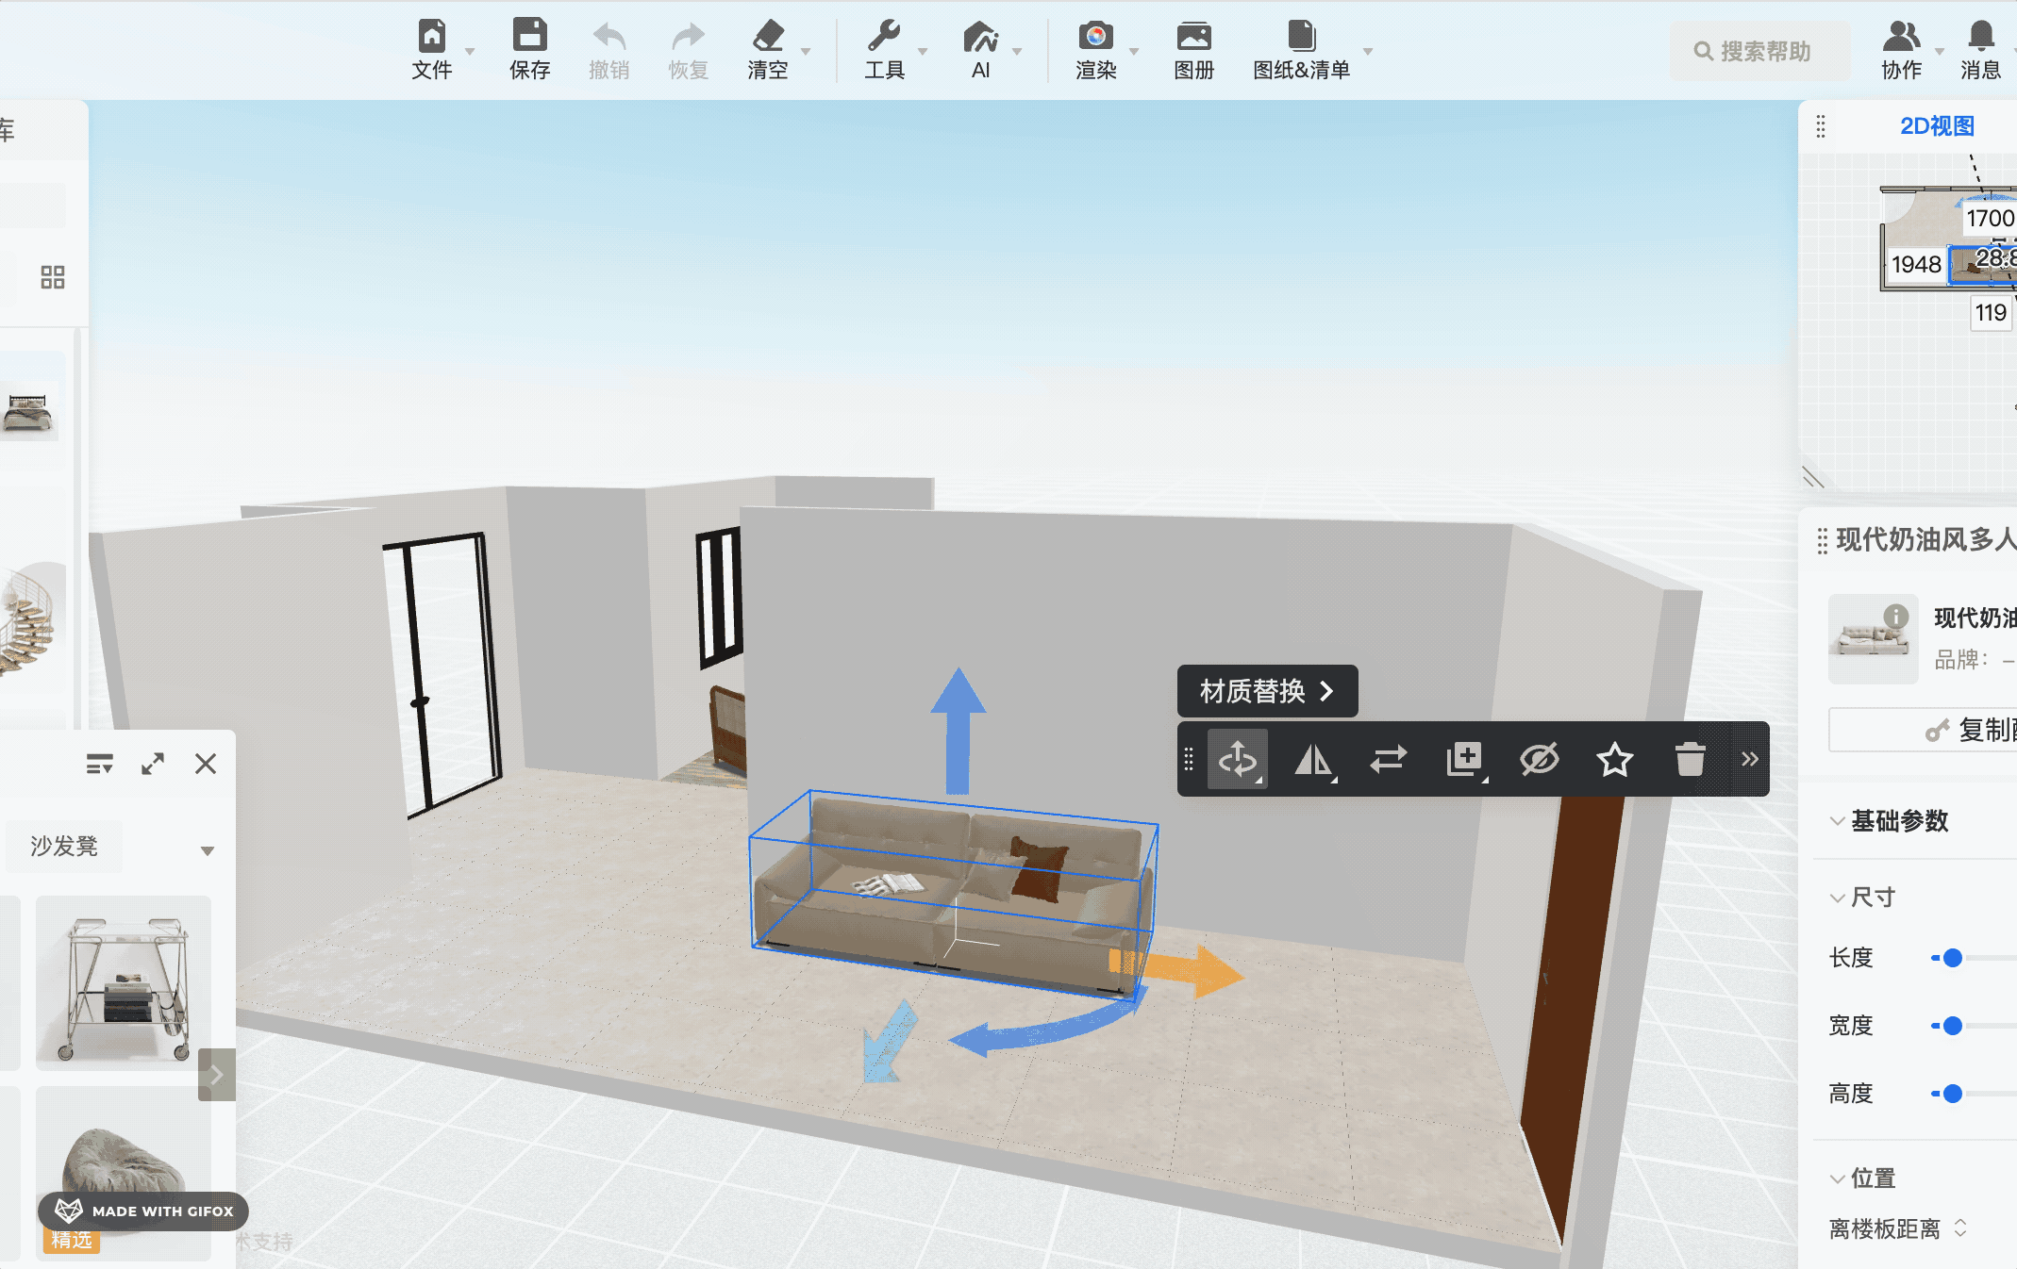Click the 1700 dimension in 2D view

coord(1989,219)
